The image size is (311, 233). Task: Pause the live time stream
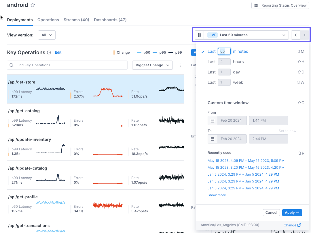(x=199, y=35)
